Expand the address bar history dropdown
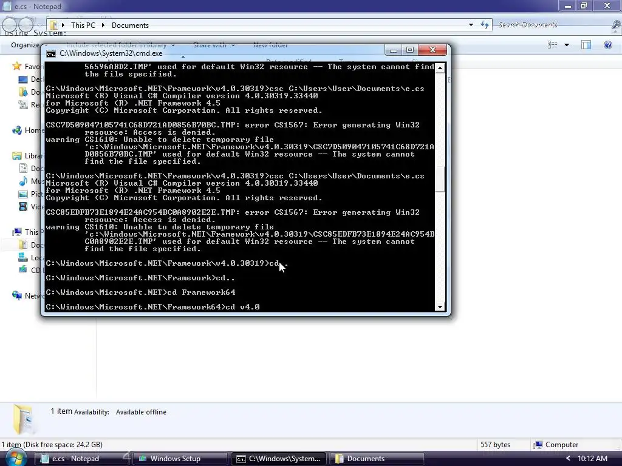The image size is (622, 466). 471,25
